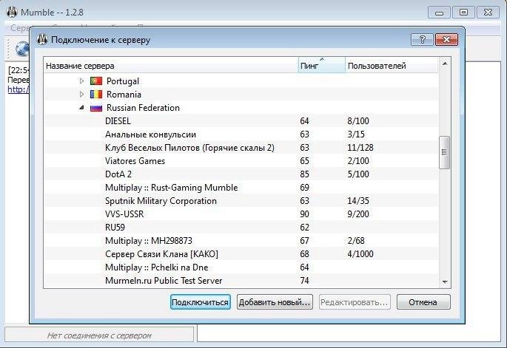The height and width of the screenshot is (348, 507).
Task: Open the http link in the Mumble log
Action: 18,89
